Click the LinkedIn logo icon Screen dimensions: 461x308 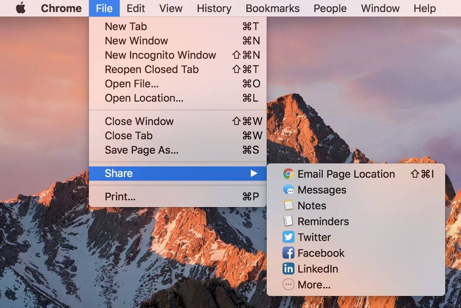pos(288,269)
